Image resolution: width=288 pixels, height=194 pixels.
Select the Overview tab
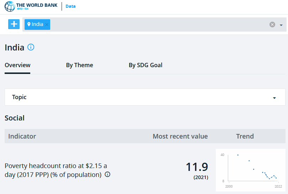point(17,65)
